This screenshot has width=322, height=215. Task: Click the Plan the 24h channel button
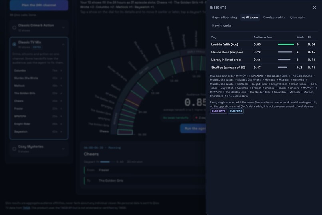(39, 5)
